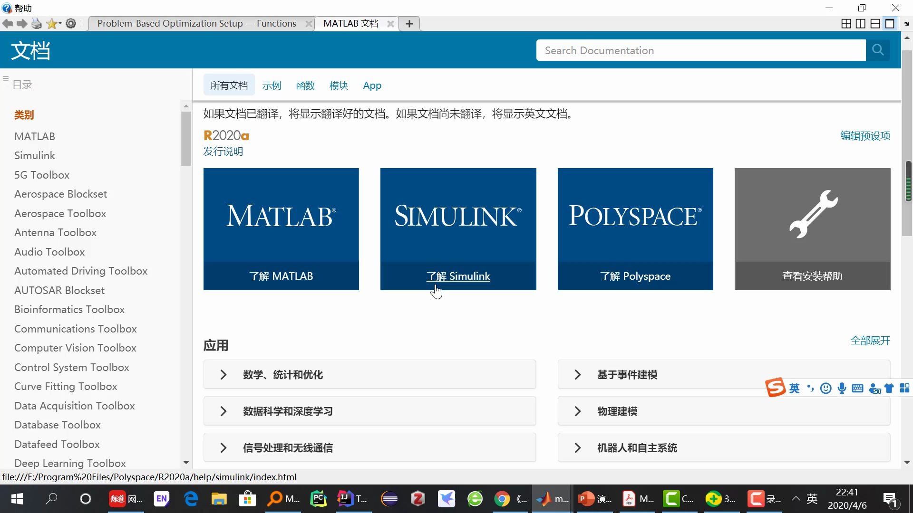913x513 pixels.
Task: Open the favorites star dropdown
Action: pyautogui.click(x=53, y=23)
